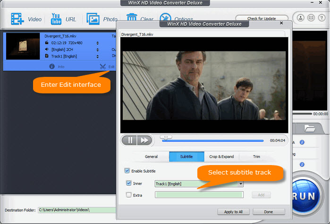The image size is (330, 224).
Task: Open audio track stepper beside [English] 2CH
Action: pyautogui.click(x=97, y=50)
